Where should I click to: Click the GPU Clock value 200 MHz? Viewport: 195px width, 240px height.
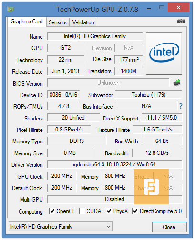click(x=62, y=176)
